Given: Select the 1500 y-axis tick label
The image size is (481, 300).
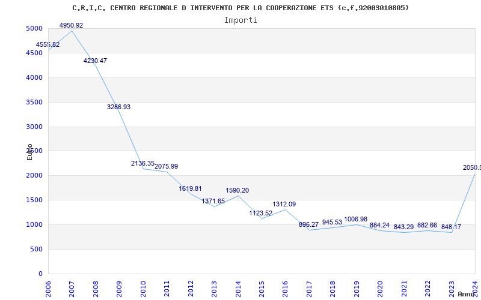Looking at the screenshot, I should pos(34,200).
